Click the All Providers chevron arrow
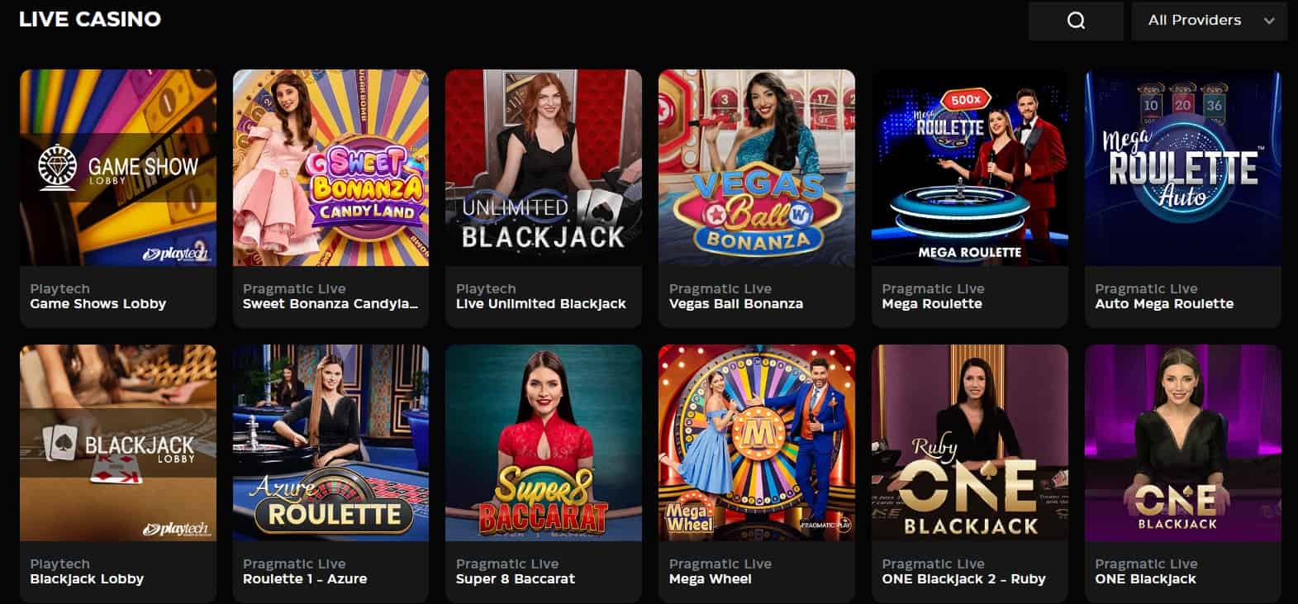 pyautogui.click(x=1269, y=21)
